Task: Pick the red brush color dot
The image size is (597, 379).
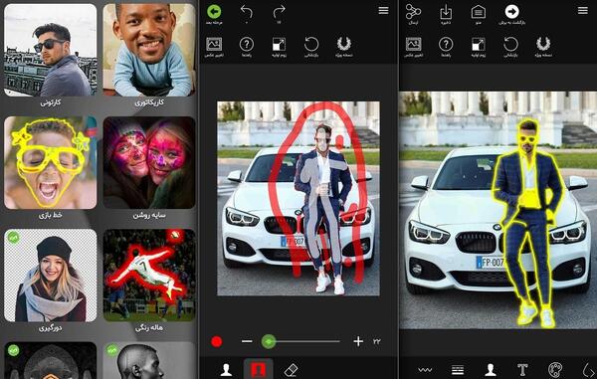Action: click(217, 342)
